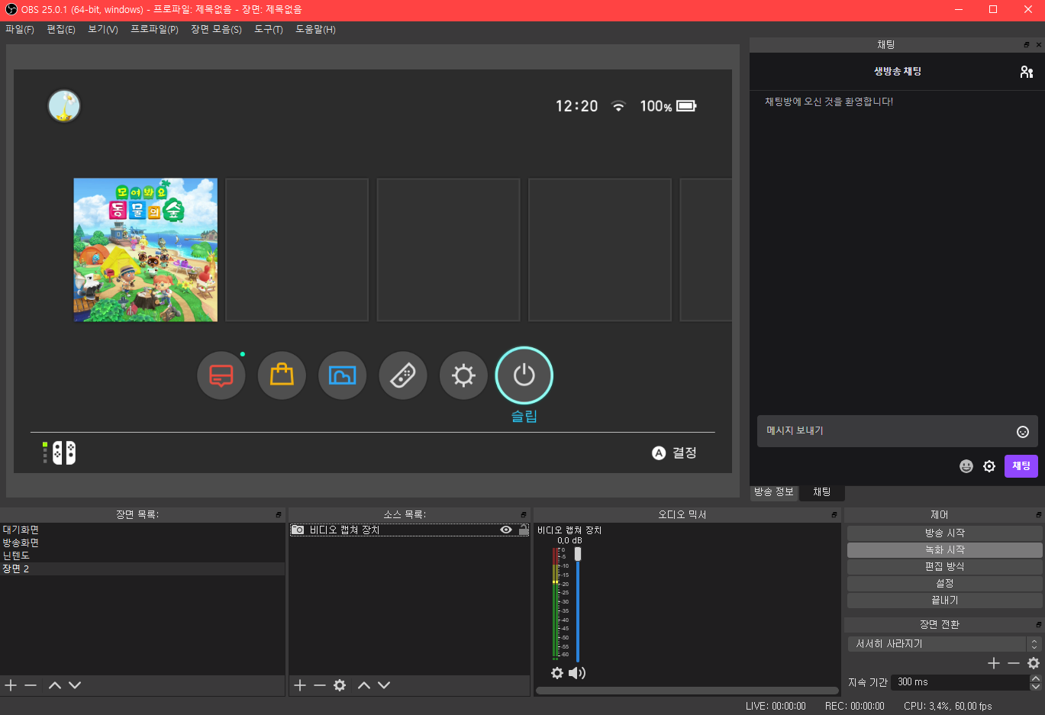Image resolution: width=1045 pixels, height=715 pixels.
Task: Open source properties gear
Action: 340,685
